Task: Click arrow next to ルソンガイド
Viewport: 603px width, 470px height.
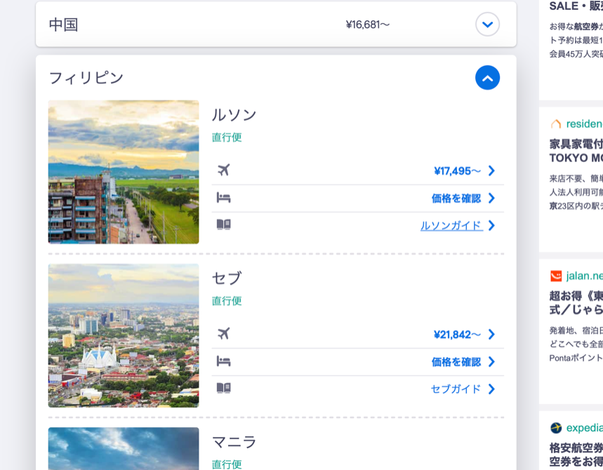Action: [x=491, y=226]
